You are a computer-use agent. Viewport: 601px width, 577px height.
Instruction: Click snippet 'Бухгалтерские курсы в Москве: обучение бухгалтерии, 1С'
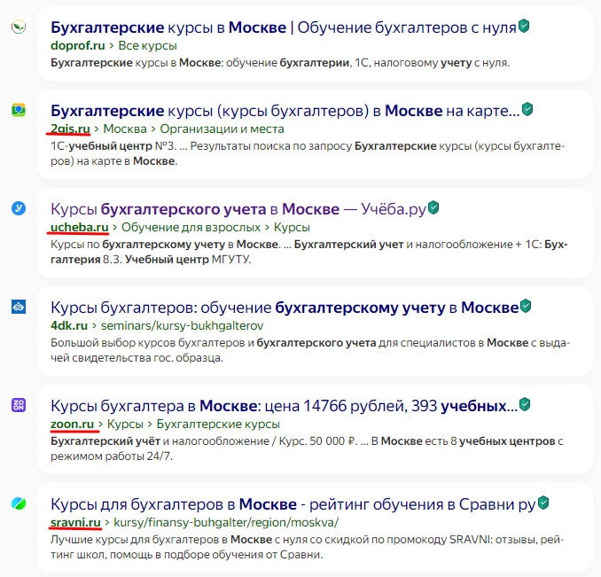point(280,63)
